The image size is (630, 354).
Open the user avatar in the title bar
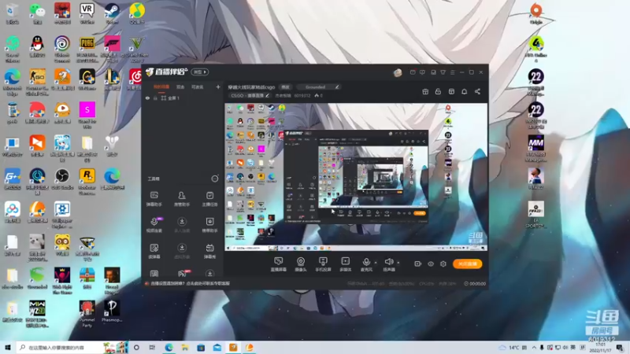(398, 72)
